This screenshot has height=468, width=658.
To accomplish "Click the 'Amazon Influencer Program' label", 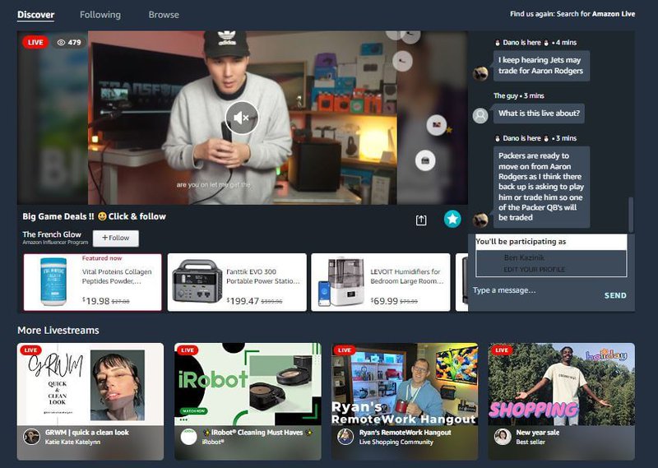I will (55, 242).
